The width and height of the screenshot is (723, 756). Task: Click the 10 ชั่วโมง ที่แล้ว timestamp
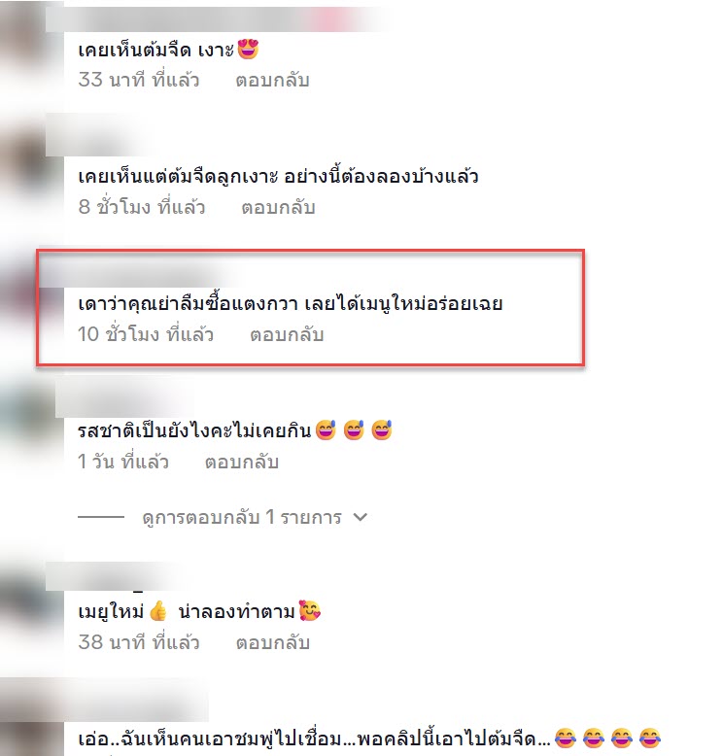pyautogui.click(x=146, y=335)
